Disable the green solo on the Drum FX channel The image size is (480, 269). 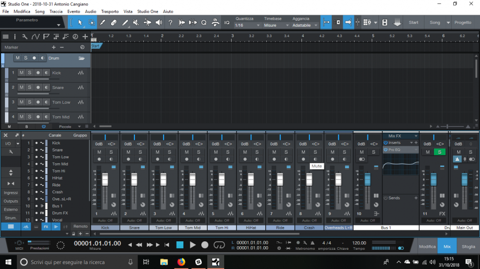[439, 152]
